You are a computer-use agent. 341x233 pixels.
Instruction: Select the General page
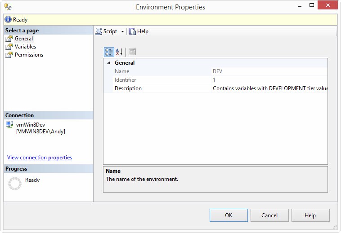[23, 39]
